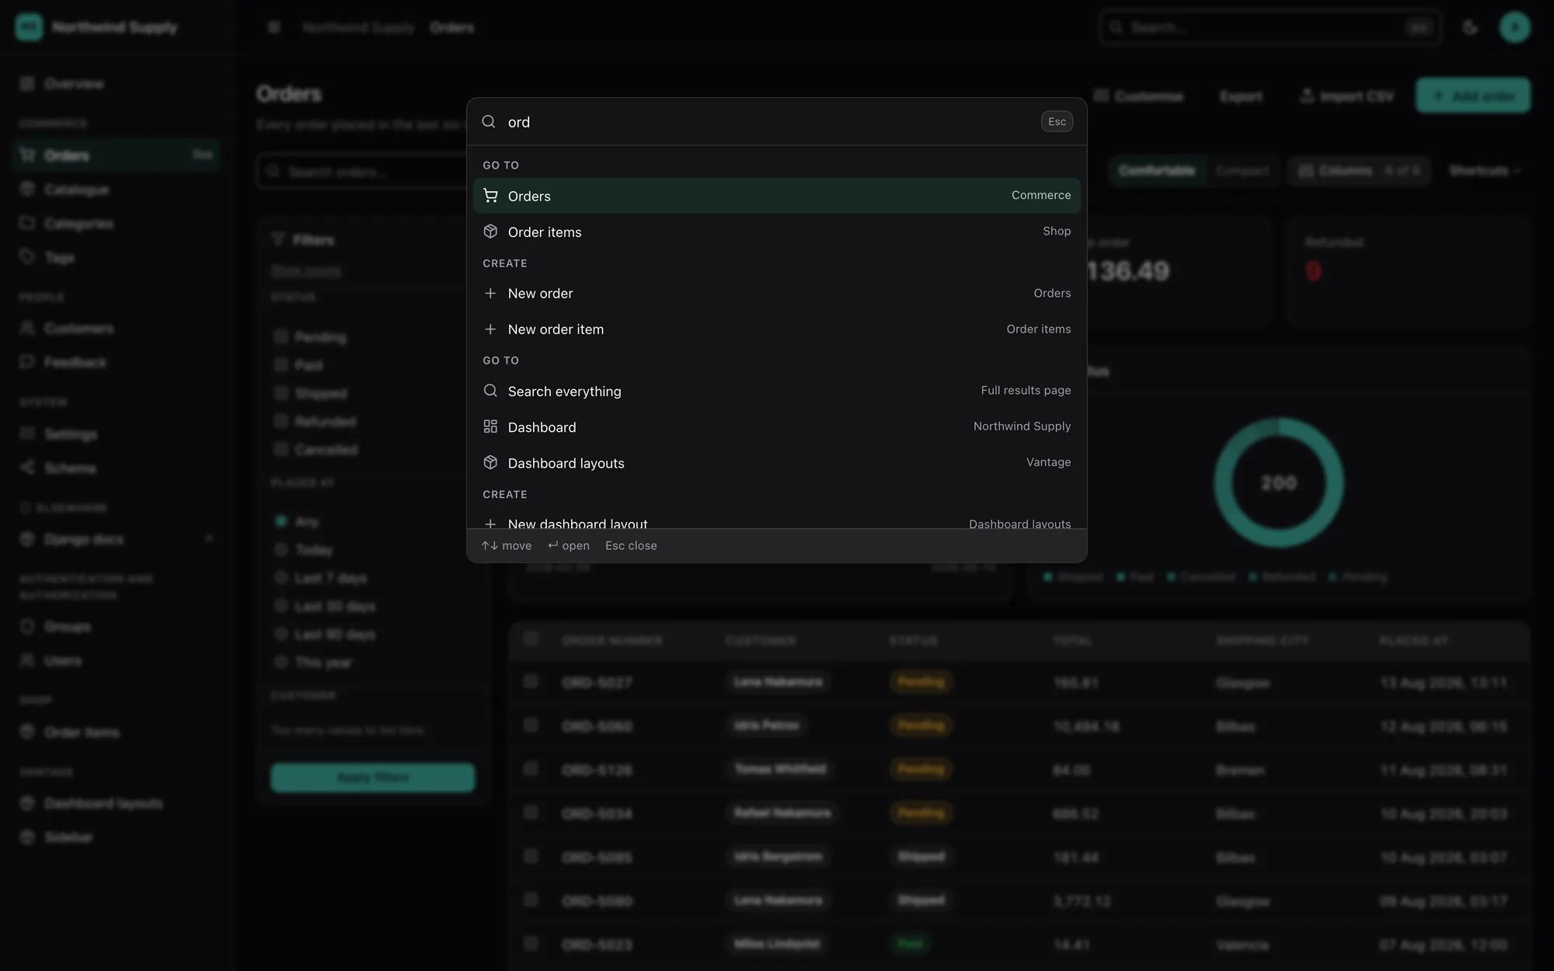The height and width of the screenshot is (971, 1554).
Task: Check the Pending status filter
Action: 281,336
